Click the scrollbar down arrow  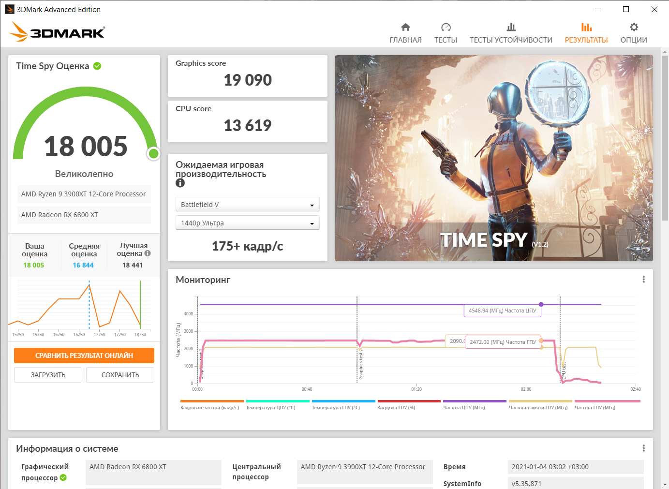click(x=665, y=485)
